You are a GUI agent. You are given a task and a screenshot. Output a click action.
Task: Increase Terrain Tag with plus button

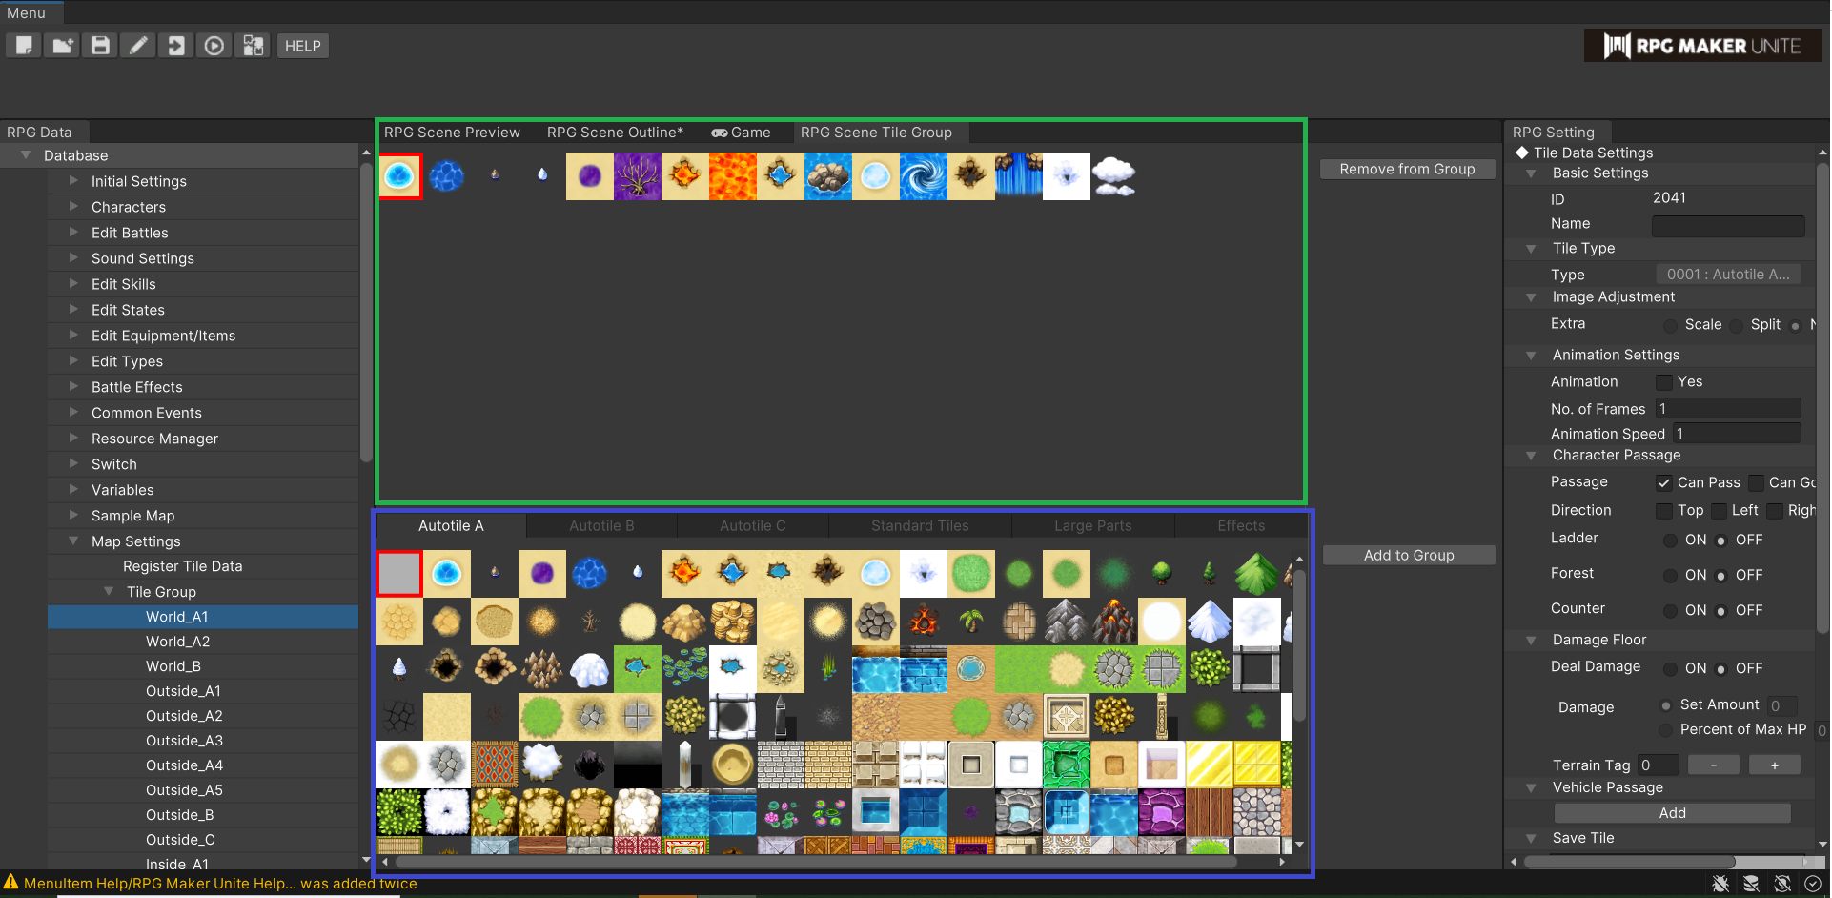(1774, 765)
